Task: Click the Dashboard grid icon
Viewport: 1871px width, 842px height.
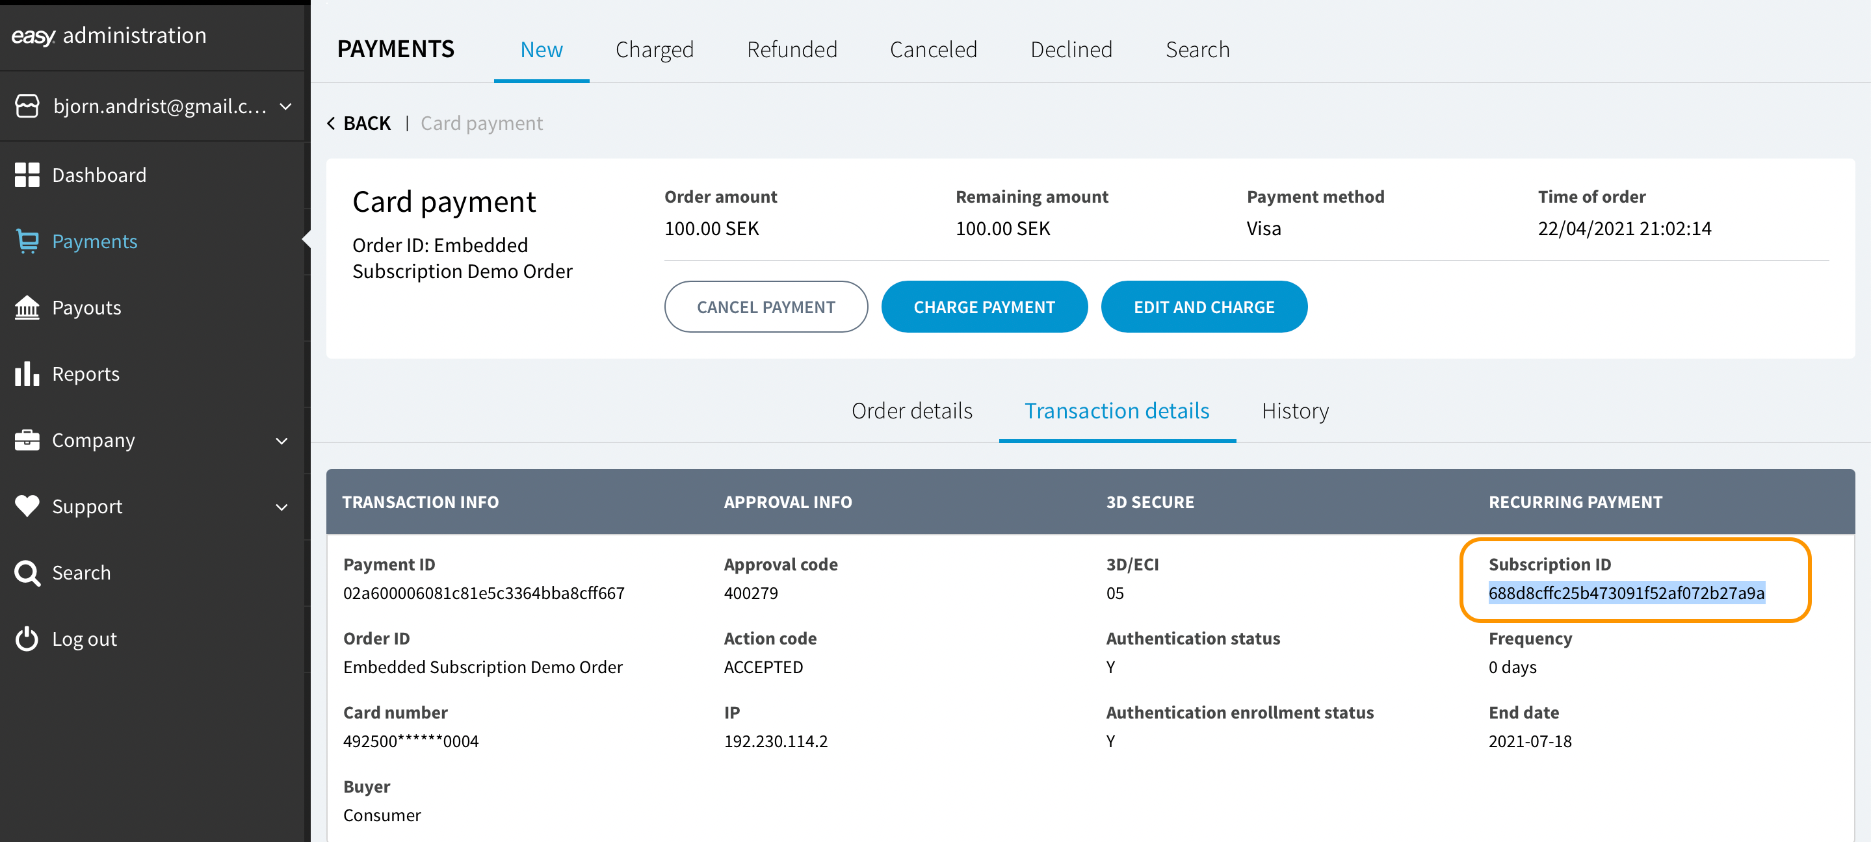Action: (x=27, y=175)
